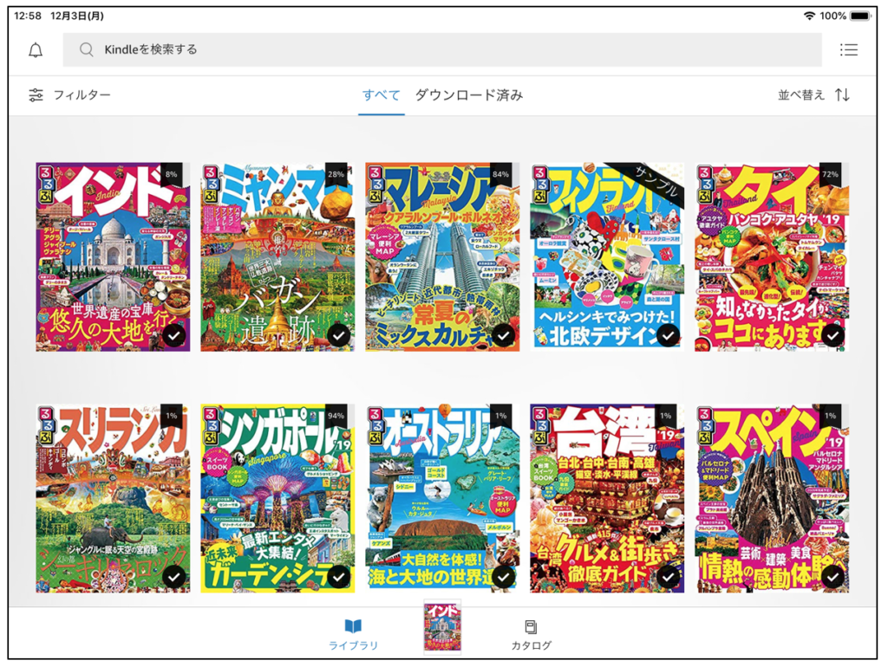Open the スリランカ guidebook cover
This screenshot has height=667, width=888.
[113, 498]
